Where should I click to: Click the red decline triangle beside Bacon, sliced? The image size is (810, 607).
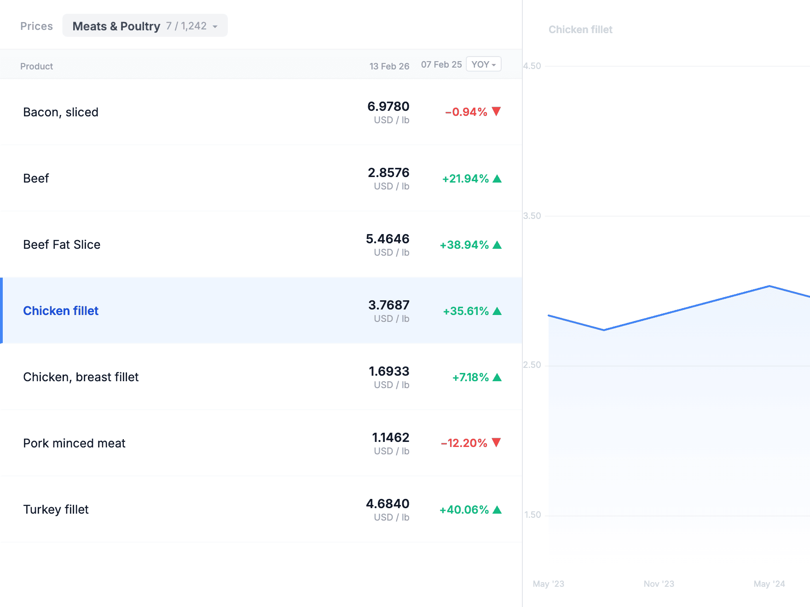pyautogui.click(x=497, y=111)
